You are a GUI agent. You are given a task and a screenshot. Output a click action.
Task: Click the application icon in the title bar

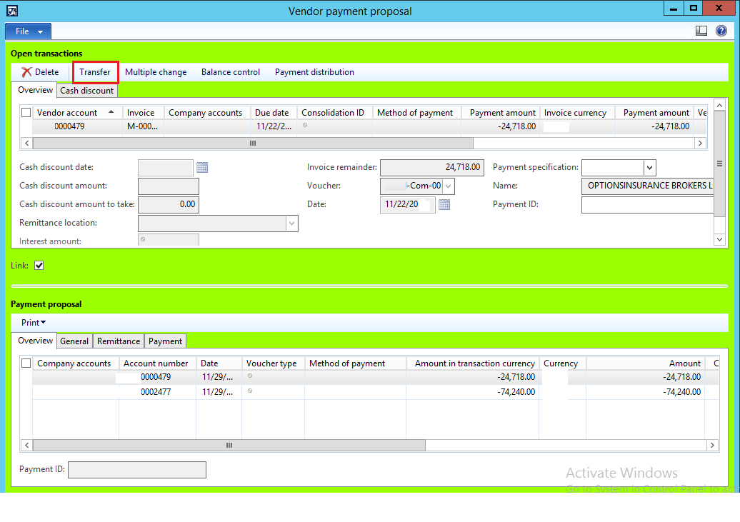tap(10, 11)
